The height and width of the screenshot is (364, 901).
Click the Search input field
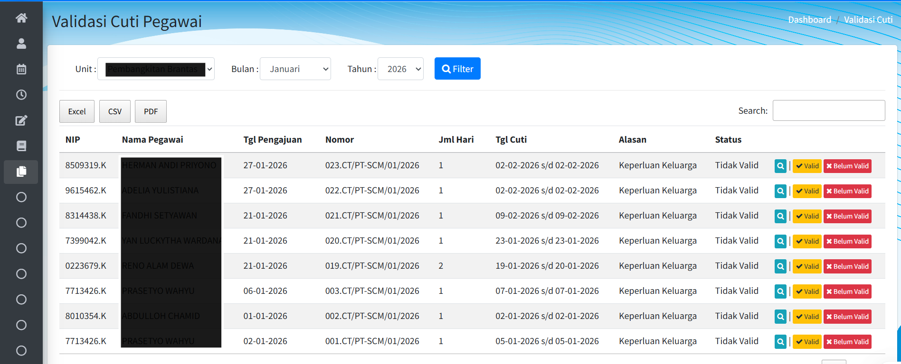828,110
